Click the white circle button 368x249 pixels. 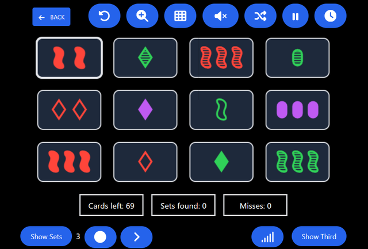[101, 237]
